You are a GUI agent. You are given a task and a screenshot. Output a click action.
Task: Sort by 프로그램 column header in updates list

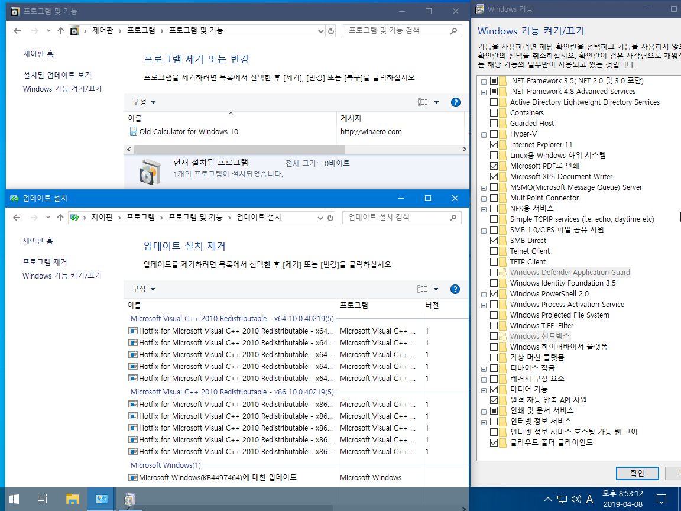tap(354, 305)
